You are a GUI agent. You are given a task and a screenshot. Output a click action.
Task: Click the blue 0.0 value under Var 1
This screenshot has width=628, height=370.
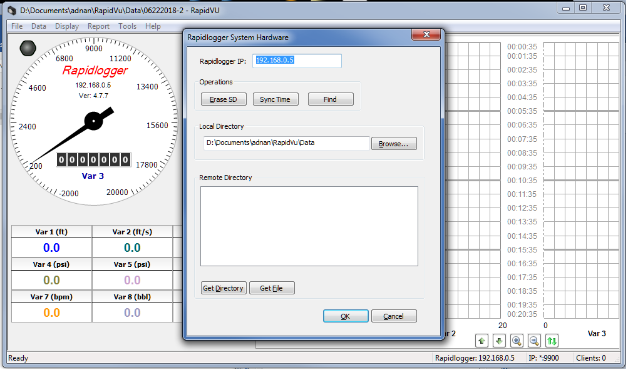[52, 248]
